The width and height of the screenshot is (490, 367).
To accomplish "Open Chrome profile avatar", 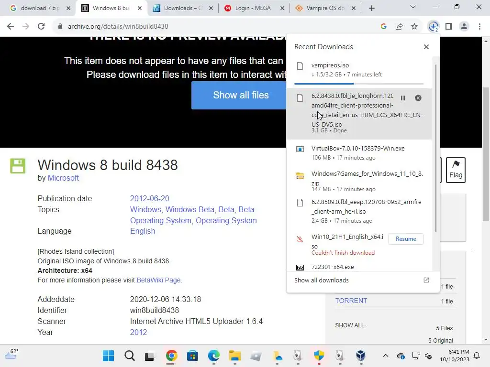I will click(464, 27).
